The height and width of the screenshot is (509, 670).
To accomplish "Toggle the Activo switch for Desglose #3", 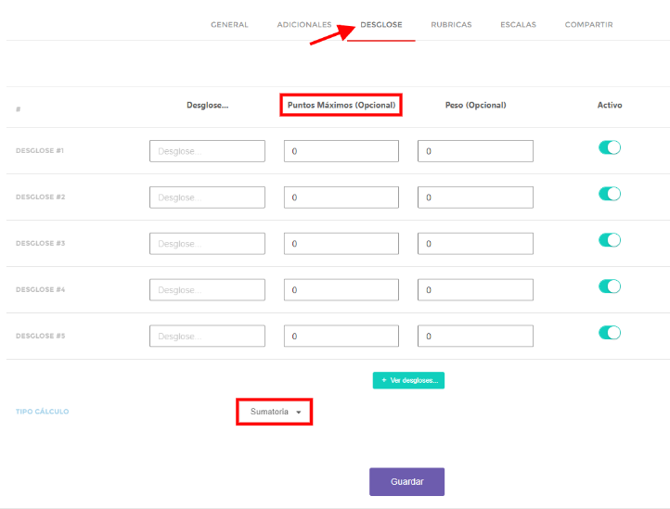I will (610, 240).
